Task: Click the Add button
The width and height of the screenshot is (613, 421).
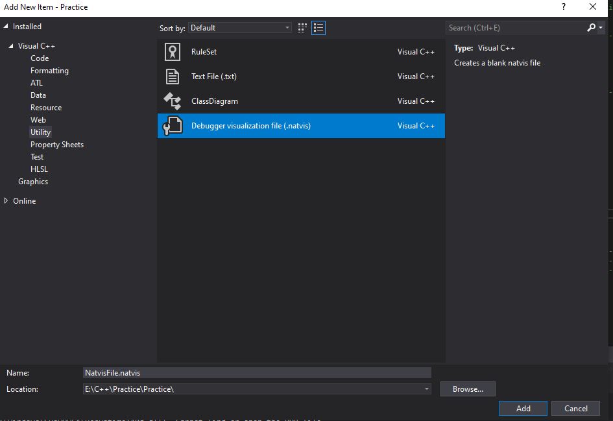Action: click(x=523, y=408)
